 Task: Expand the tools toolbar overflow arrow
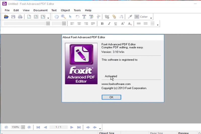[x=151, y=18]
